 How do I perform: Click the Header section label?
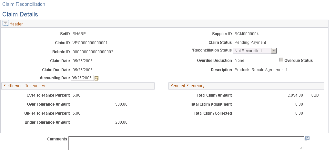tap(16, 24)
